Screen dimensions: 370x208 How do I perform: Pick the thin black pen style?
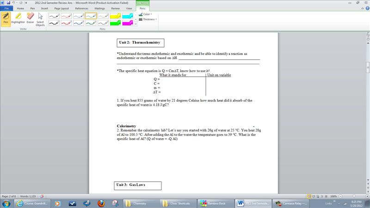(54, 16)
